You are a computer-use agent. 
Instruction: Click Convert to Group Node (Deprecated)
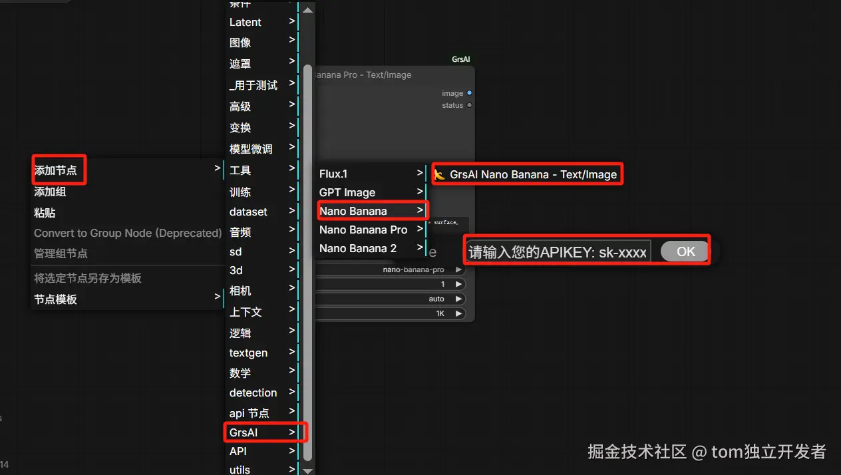click(x=126, y=233)
